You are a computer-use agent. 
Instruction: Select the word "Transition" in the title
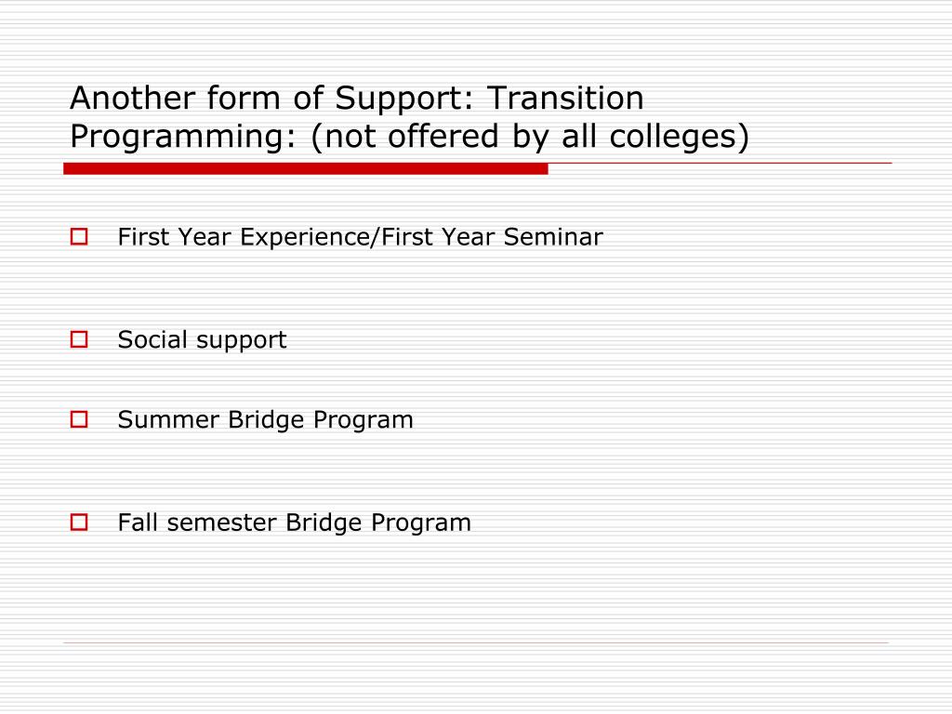pos(566,98)
